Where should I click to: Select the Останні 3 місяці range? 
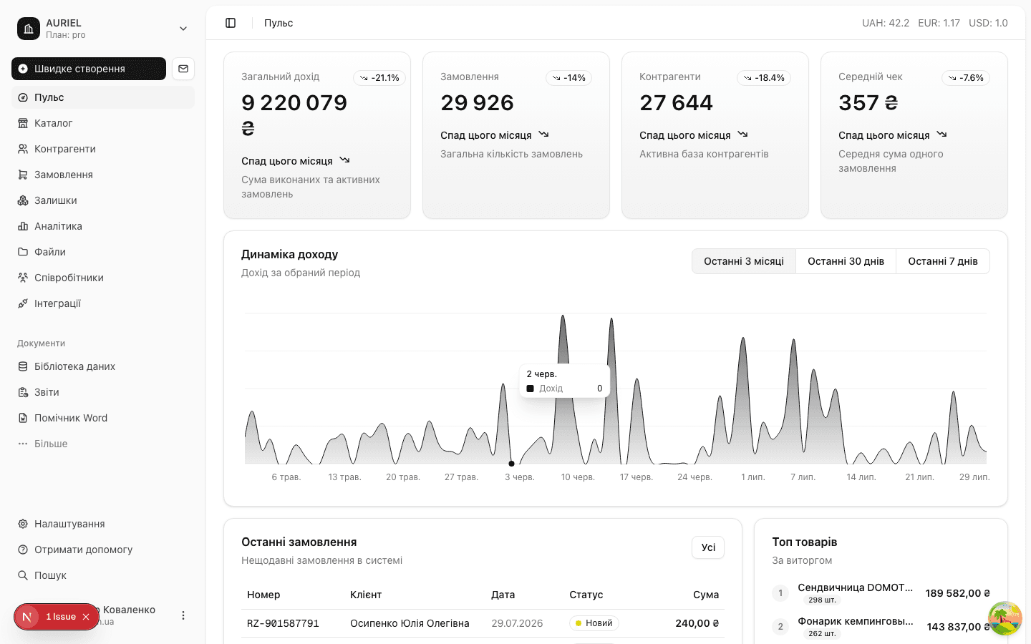pyautogui.click(x=744, y=261)
